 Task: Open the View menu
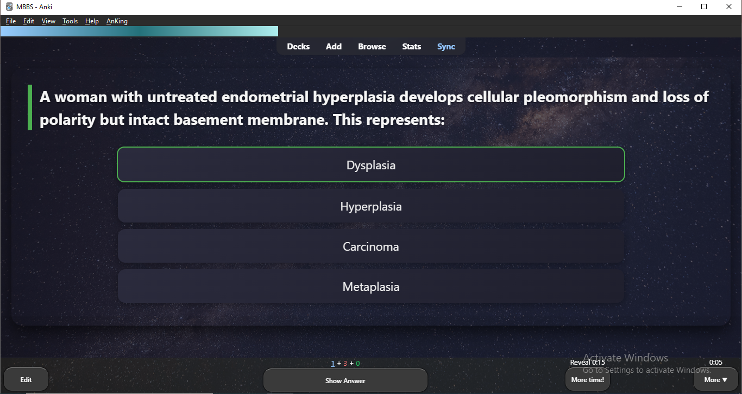pyautogui.click(x=48, y=21)
